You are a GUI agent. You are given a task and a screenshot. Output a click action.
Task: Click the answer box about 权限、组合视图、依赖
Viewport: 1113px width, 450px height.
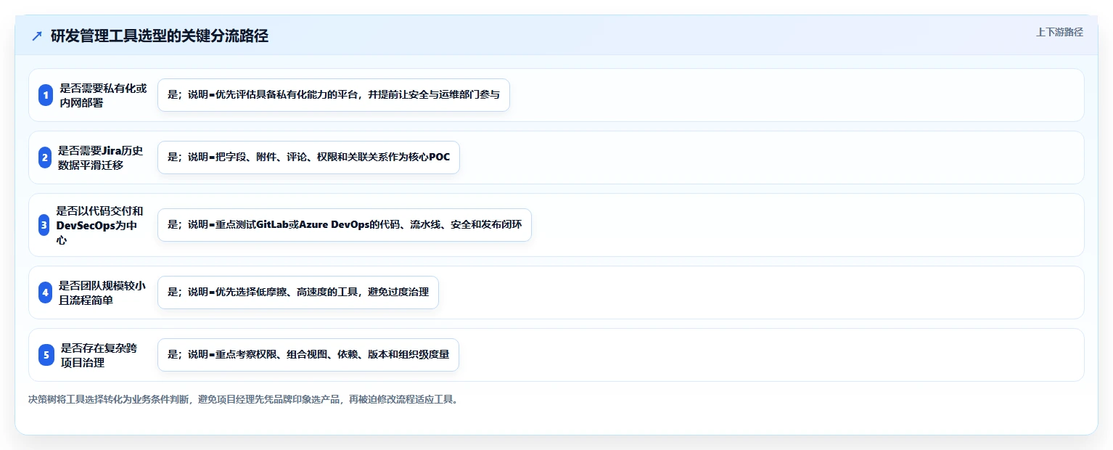[x=308, y=355]
